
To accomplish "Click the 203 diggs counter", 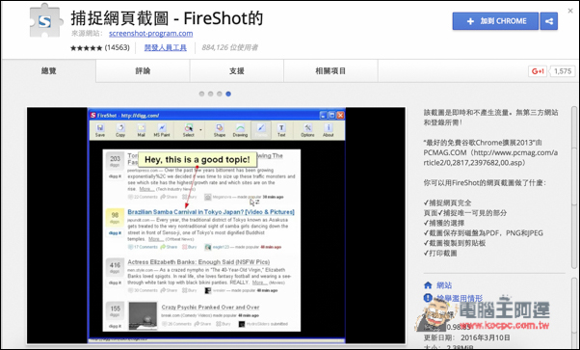I will [x=115, y=161].
